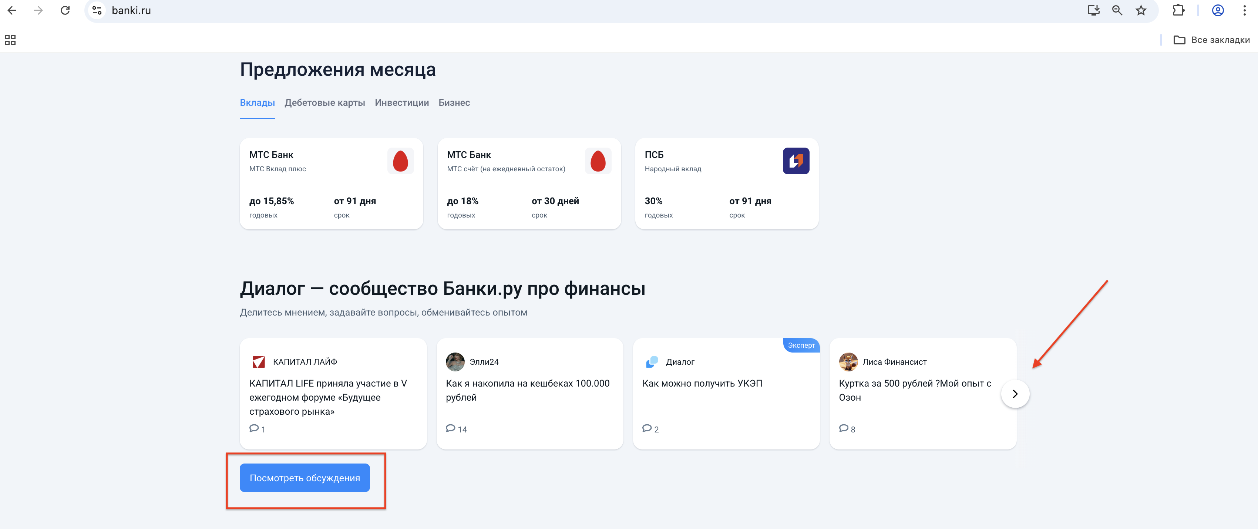Click the Элли24 user avatar
The width and height of the screenshot is (1258, 529).
click(x=455, y=362)
